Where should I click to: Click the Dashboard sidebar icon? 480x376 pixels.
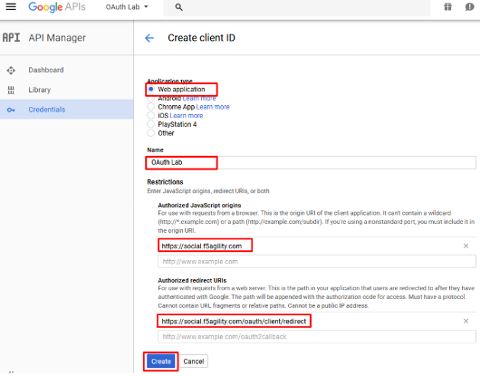click(x=11, y=70)
